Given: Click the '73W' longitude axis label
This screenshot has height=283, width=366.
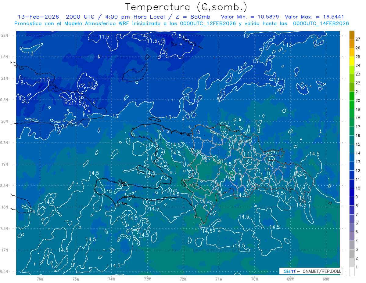Looking at the screenshot, I should pyautogui.click(x=147, y=279).
